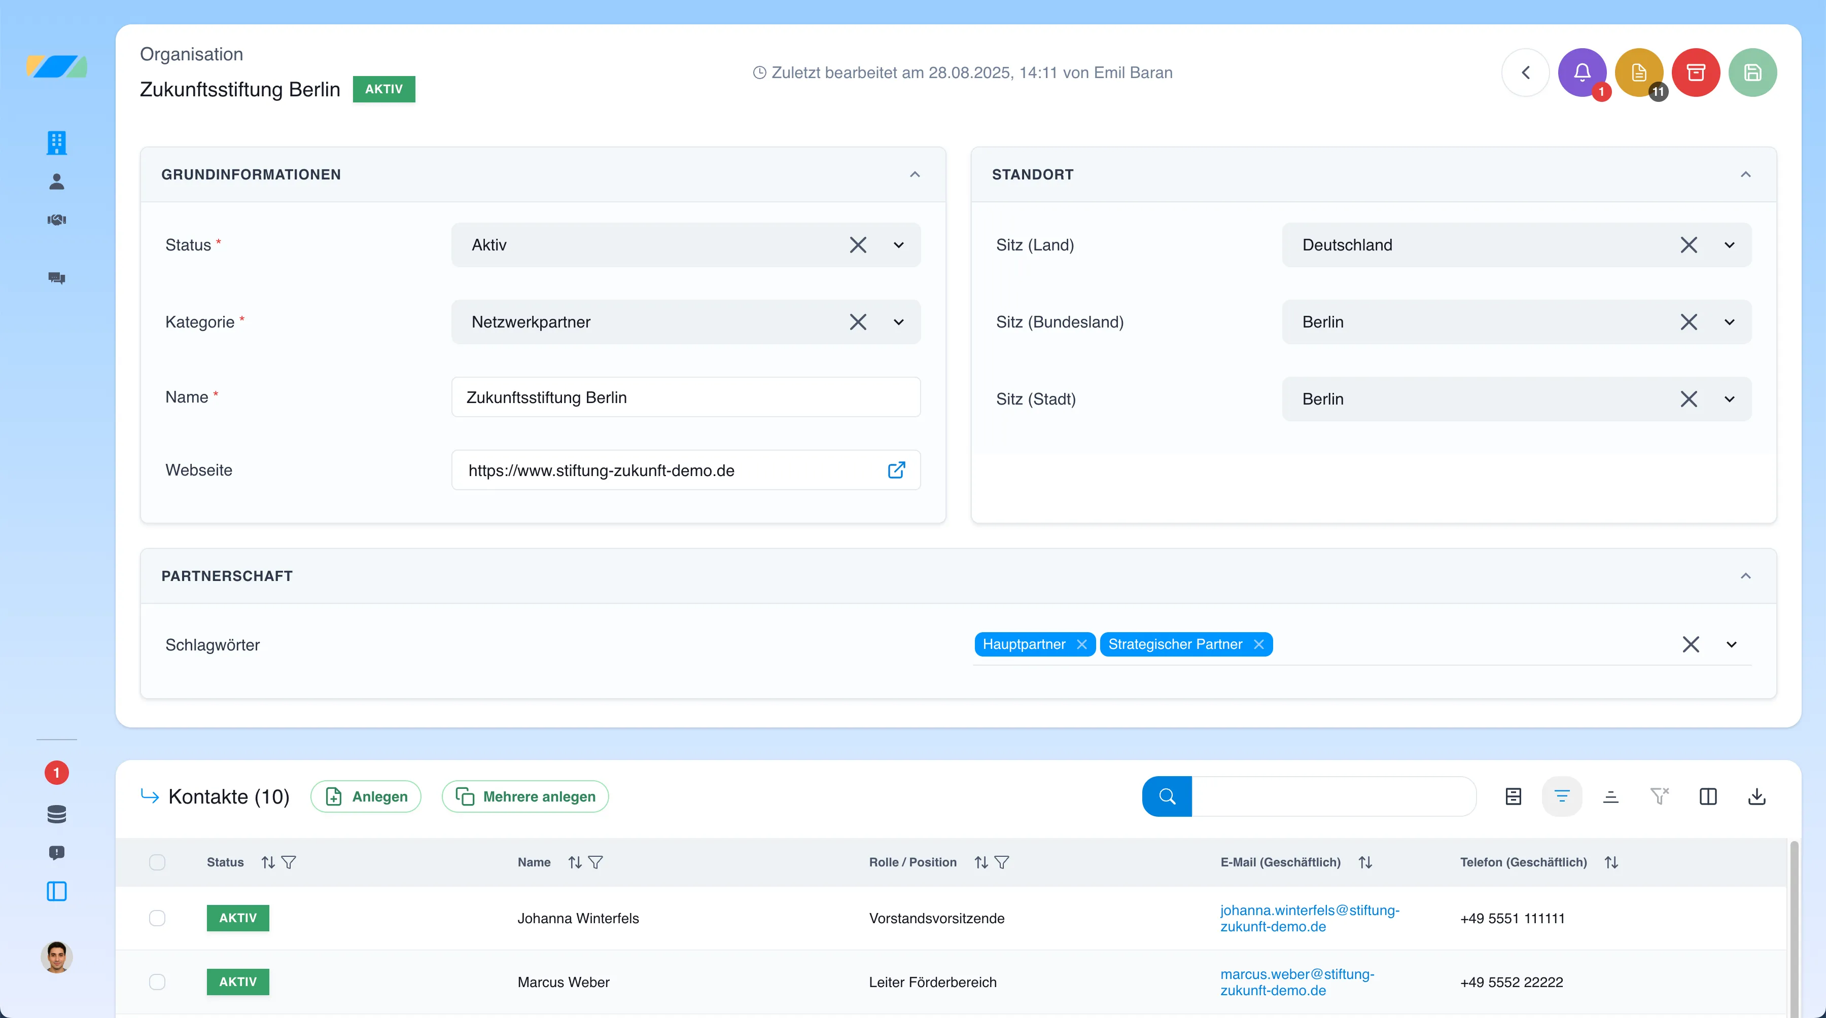
Task: Collapse the Grundinformationen section
Action: [915, 174]
